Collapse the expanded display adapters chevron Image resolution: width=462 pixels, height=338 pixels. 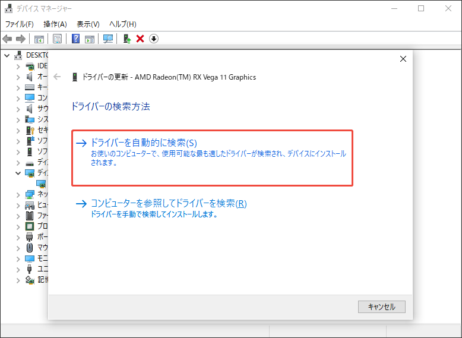(x=18, y=173)
